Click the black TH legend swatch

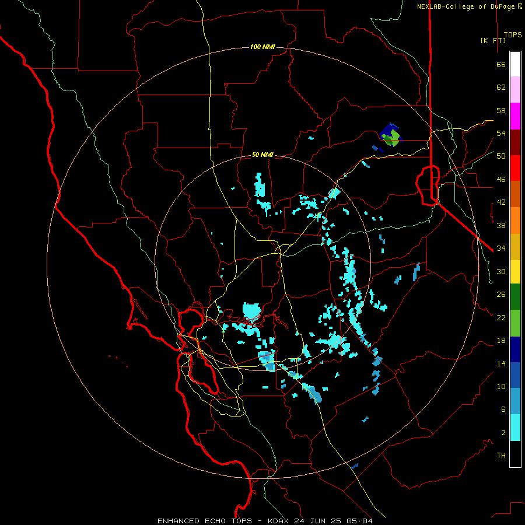click(515, 454)
